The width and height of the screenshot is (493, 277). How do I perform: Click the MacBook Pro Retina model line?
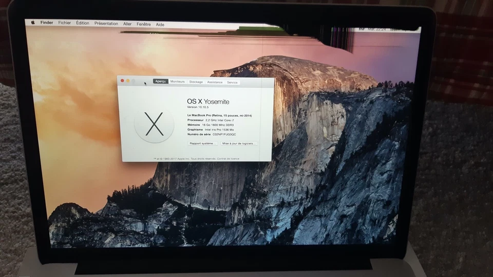tap(219, 115)
